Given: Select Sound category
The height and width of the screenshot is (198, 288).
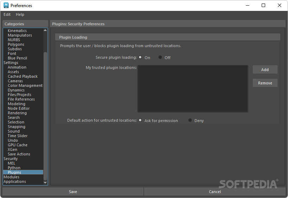Looking at the screenshot, I should [x=14, y=131].
